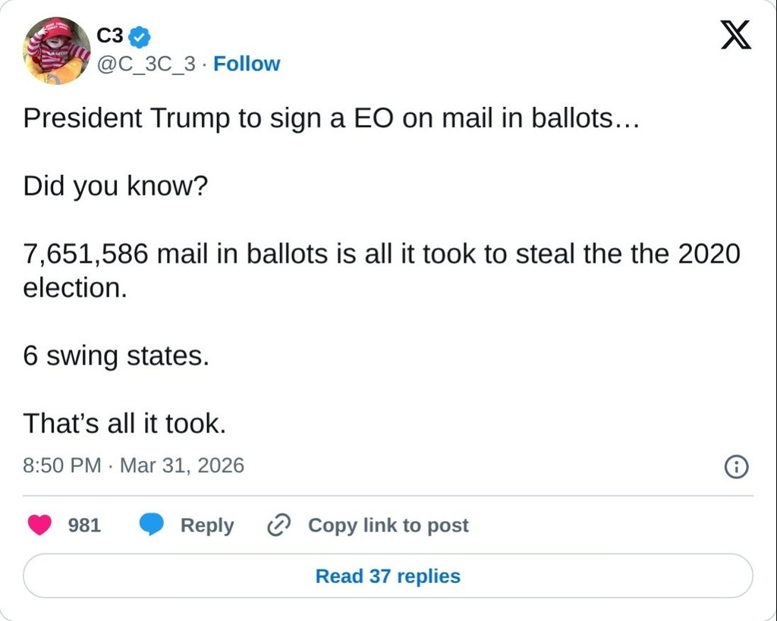Click the blue reply bubble icon

tap(152, 525)
